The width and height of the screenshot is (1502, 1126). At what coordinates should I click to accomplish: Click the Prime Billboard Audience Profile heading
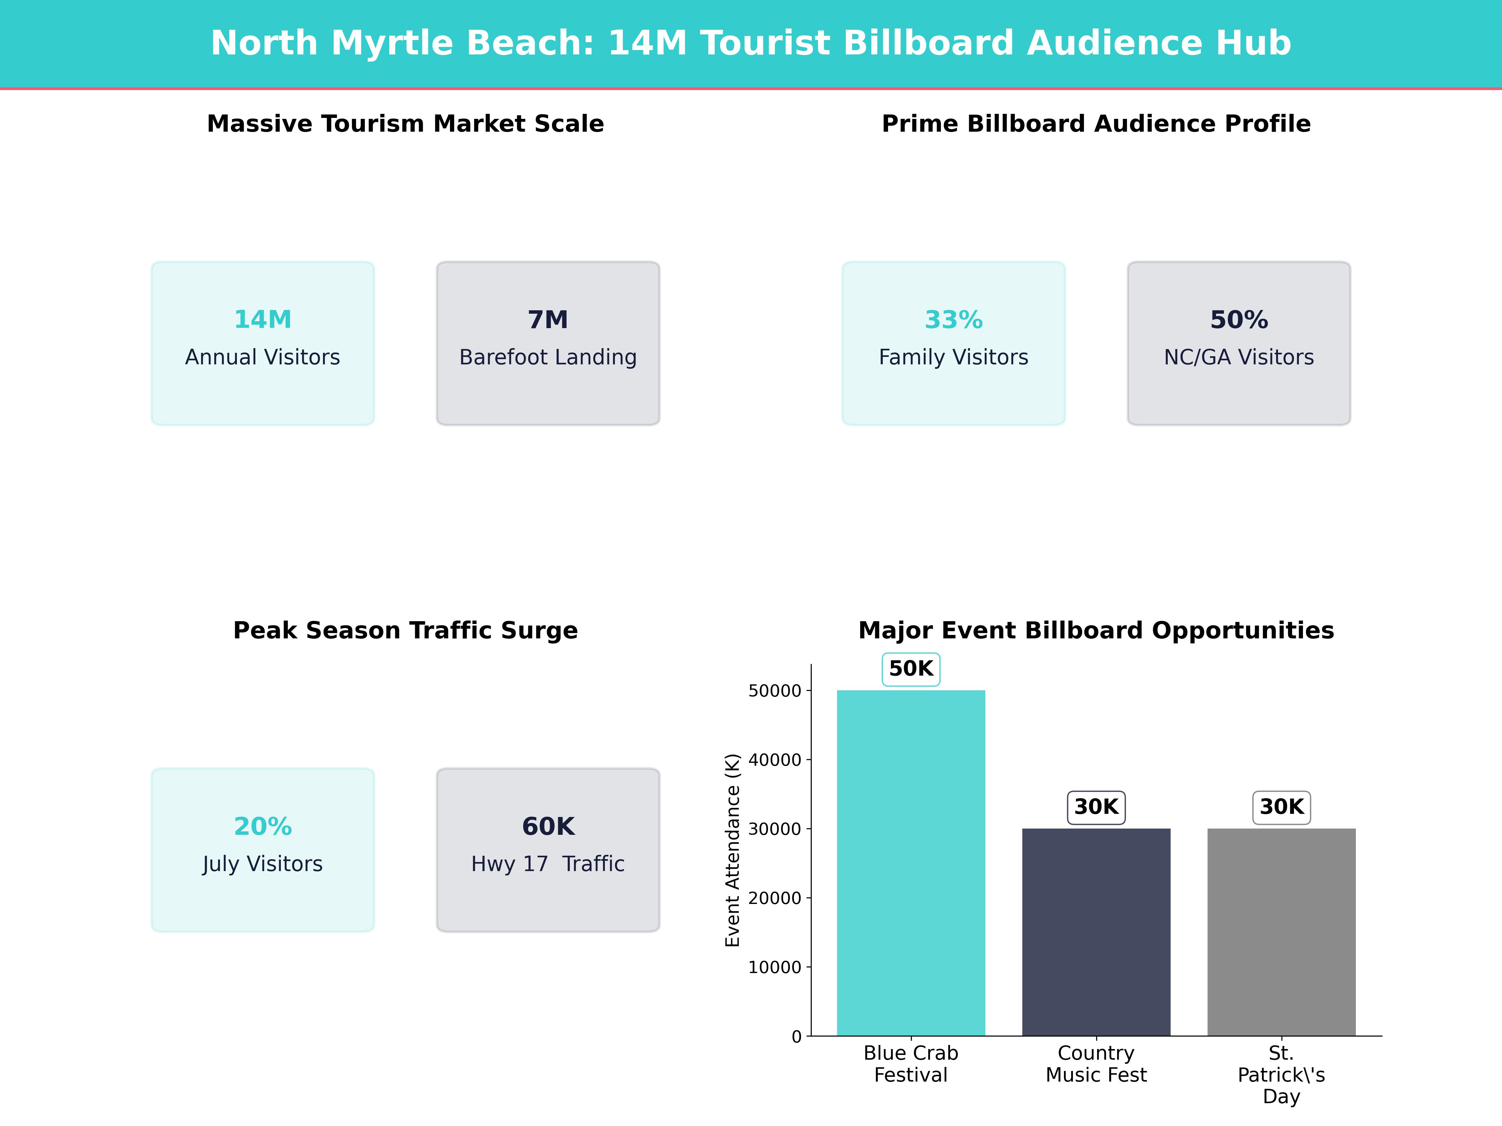click(x=1095, y=124)
